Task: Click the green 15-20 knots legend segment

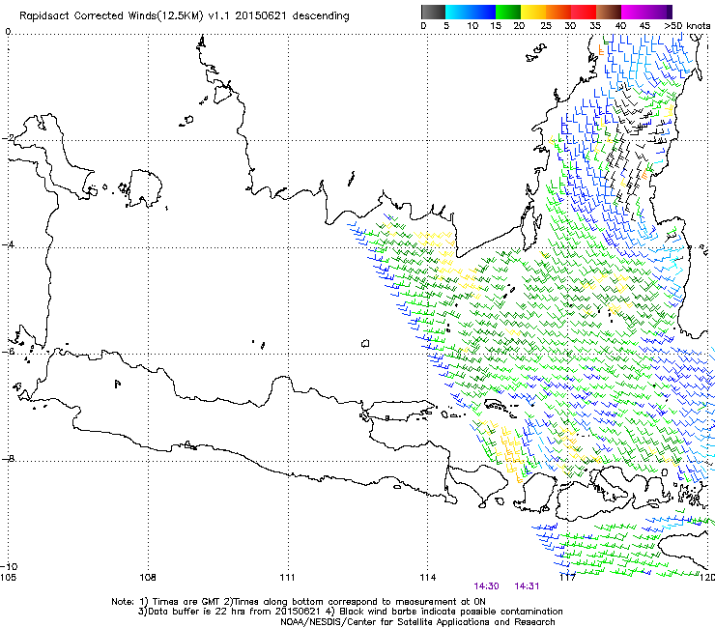Action: pos(508,12)
